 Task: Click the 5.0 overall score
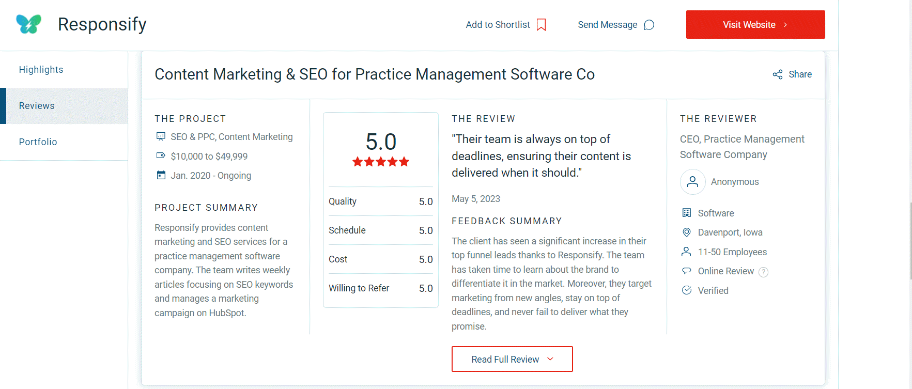(381, 142)
